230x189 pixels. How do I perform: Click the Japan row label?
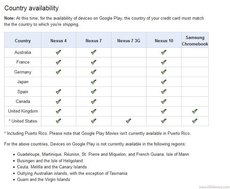[23, 82]
